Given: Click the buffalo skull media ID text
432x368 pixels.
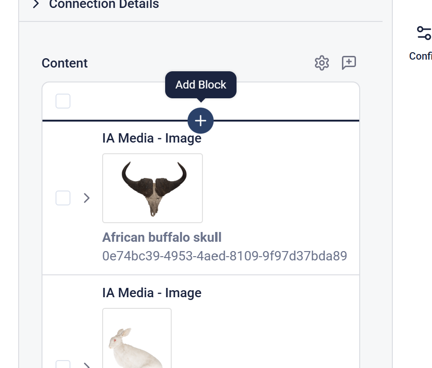Looking at the screenshot, I should (224, 256).
